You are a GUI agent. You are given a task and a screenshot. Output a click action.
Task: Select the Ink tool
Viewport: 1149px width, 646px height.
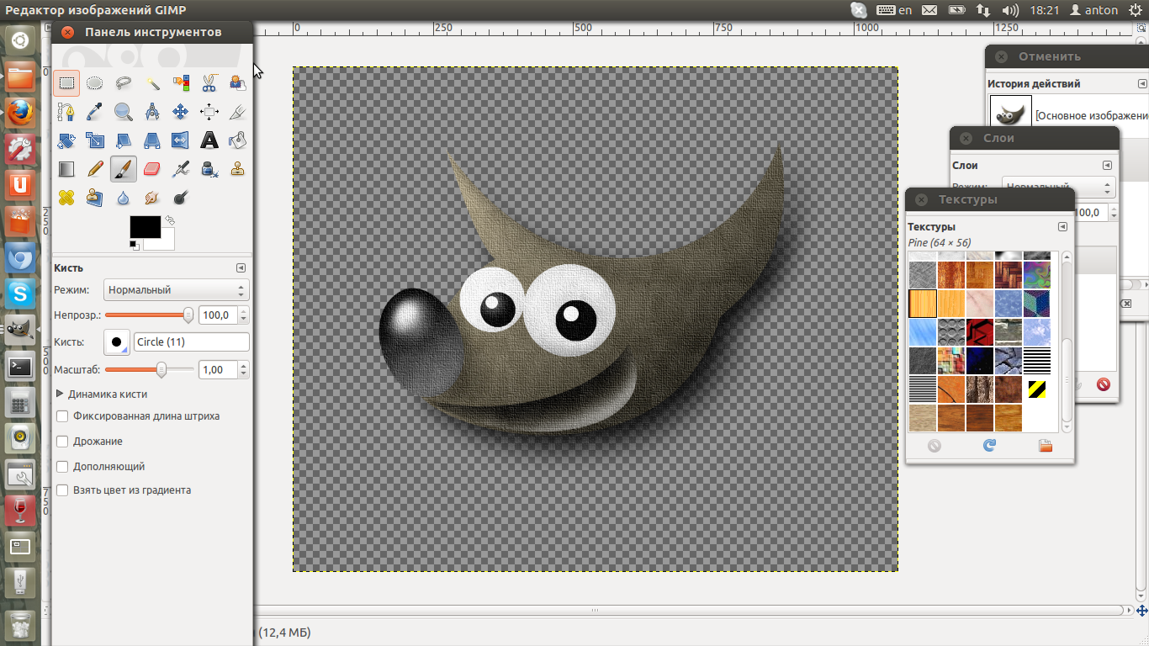pyautogui.click(x=209, y=169)
